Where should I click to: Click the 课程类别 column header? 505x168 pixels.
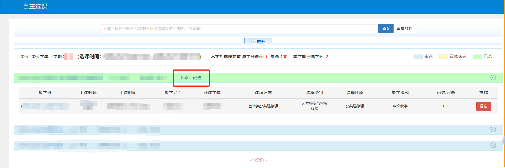(314, 93)
